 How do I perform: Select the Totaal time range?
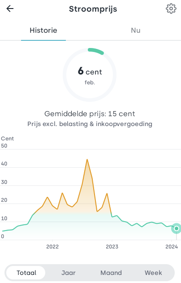(x=26, y=273)
